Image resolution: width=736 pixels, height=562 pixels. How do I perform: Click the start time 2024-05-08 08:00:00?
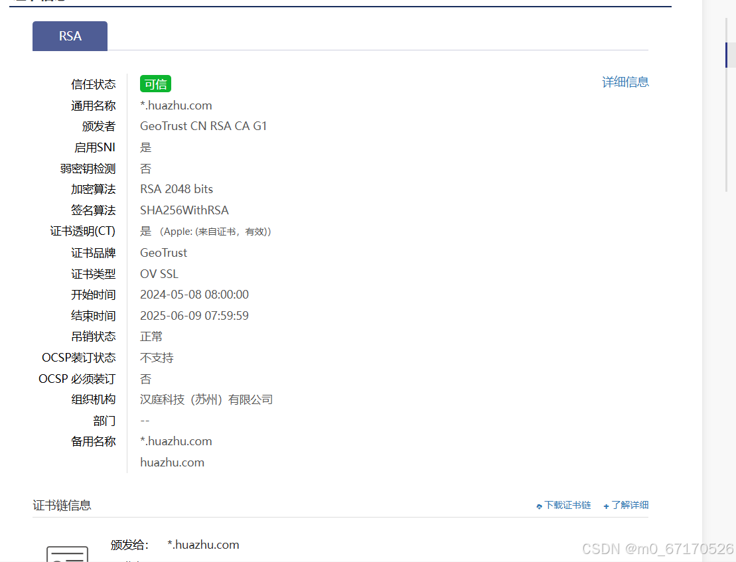(x=194, y=295)
